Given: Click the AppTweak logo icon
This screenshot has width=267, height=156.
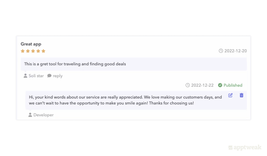Looking at the screenshot, I should (x=230, y=148).
